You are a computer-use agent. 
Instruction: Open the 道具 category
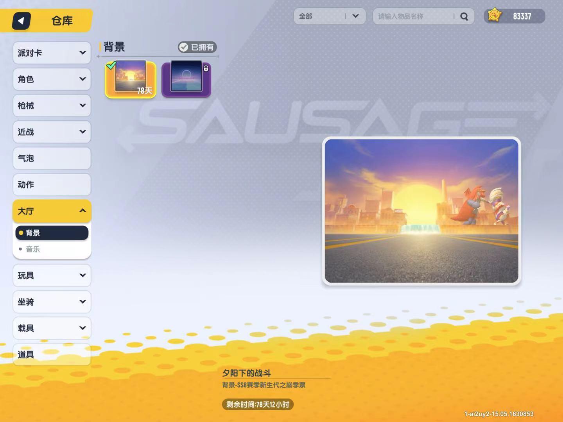(x=52, y=354)
